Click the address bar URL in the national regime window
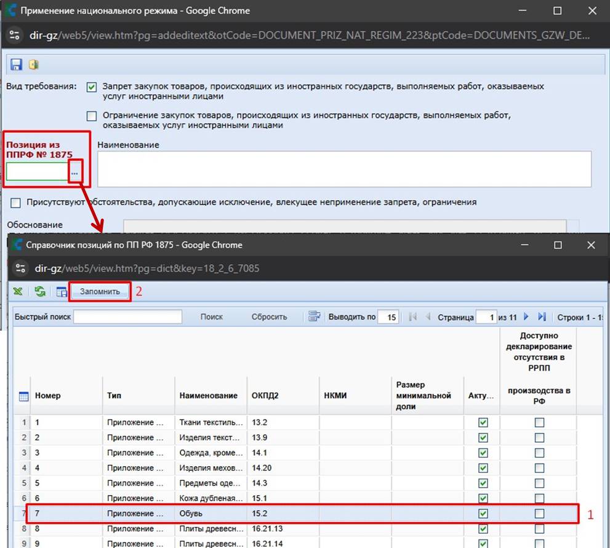The width and height of the screenshot is (610, 548). pyautogui.click(x=310, y=36)
